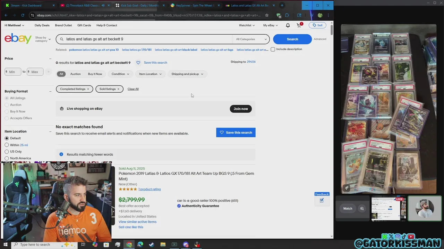This screenshot has height=249, width=444.
Task: Click the eBay logo
Action: click(18, 39)
